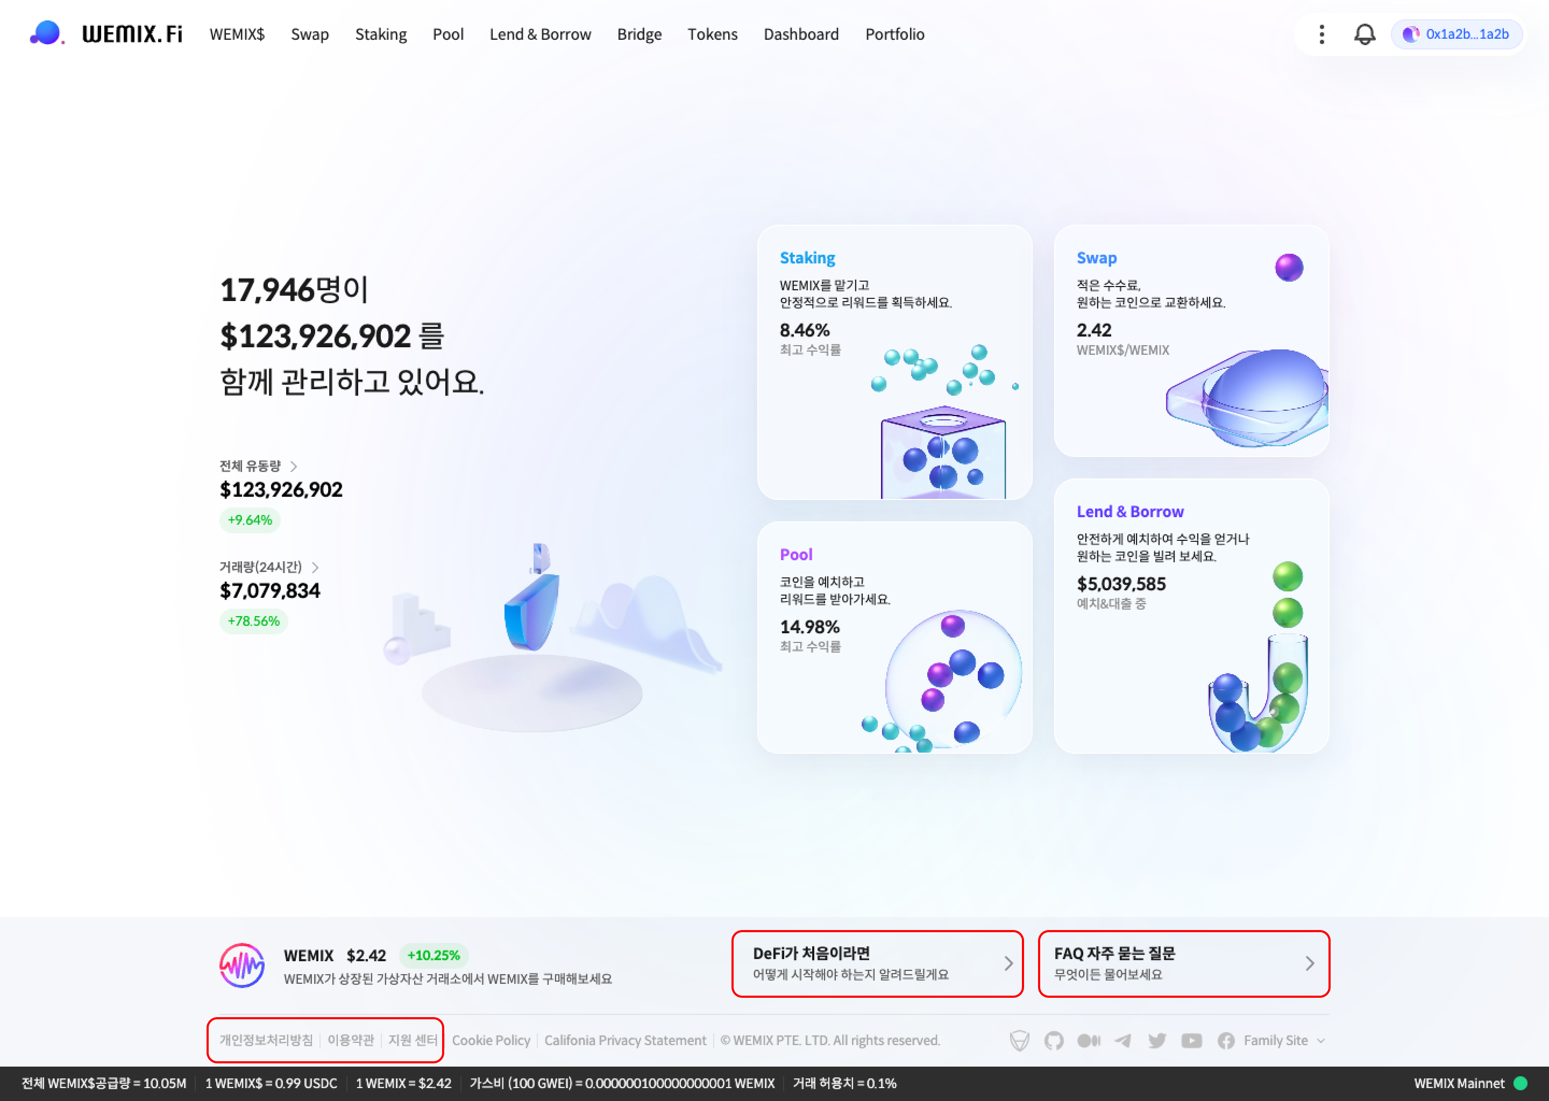Click the +78.56% volume change badge
This screenshot has width=1549, height=1101.
coord(254,621)
